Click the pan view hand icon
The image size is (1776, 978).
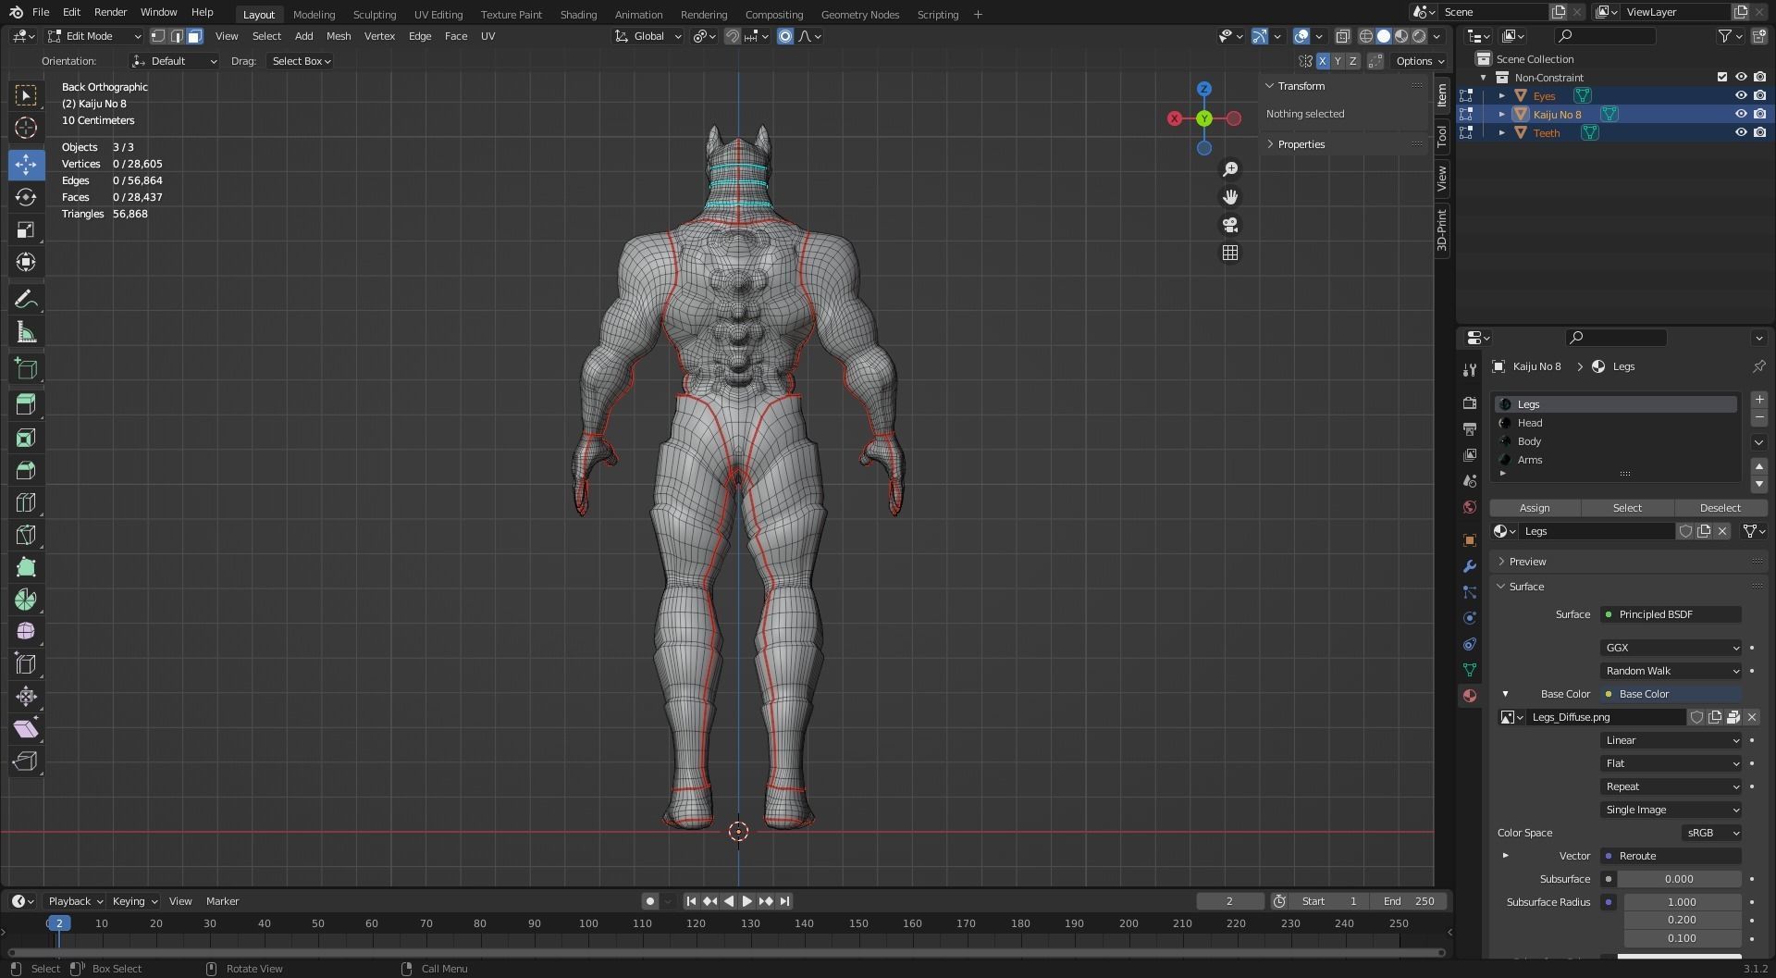pyautogui.click(x=1230, y=197)
